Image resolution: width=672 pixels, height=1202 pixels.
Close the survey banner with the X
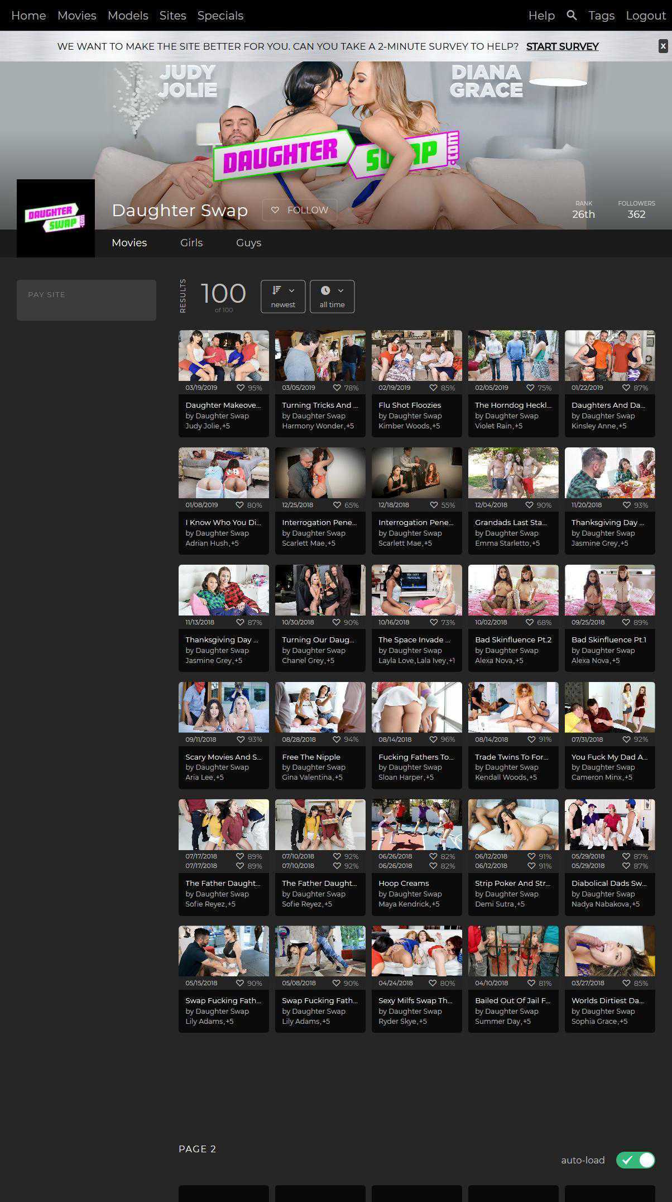(x=663, y=46)
